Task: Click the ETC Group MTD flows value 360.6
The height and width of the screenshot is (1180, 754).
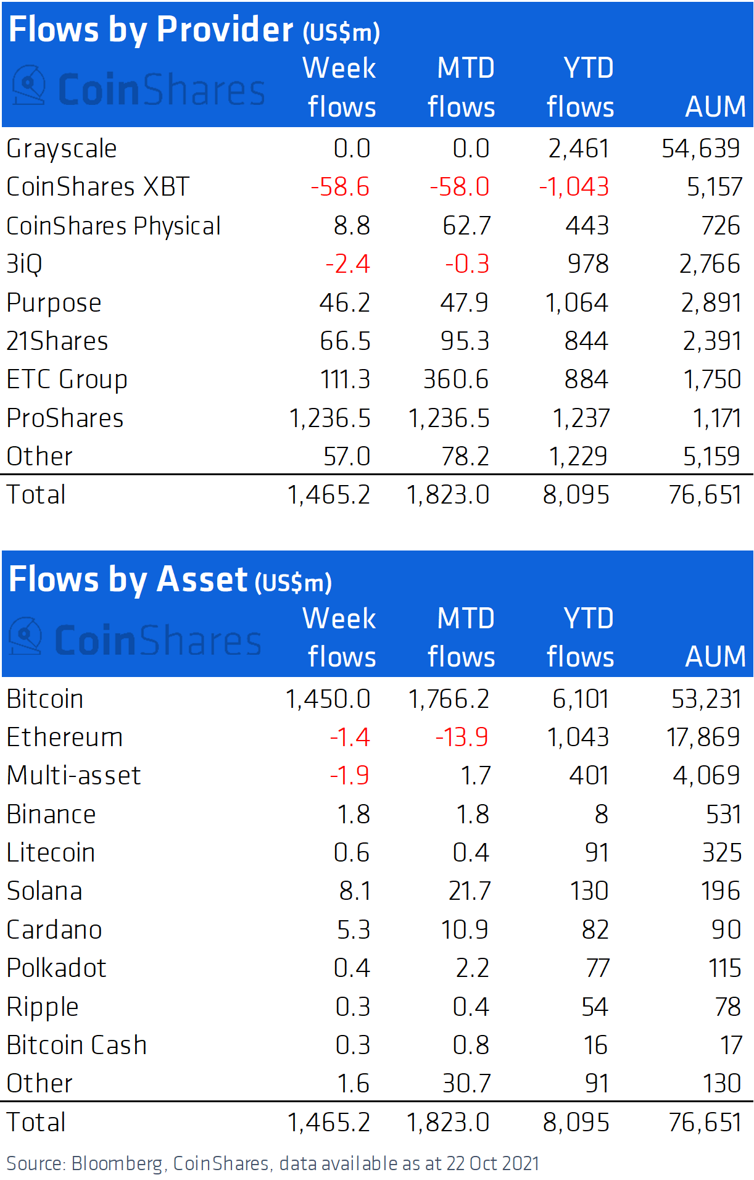Action: [x=455, y=380]
